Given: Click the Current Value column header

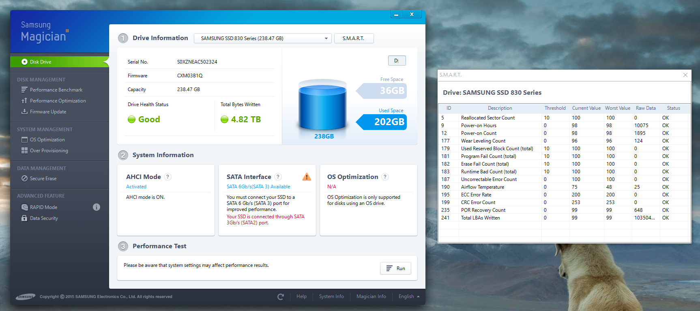Looking at the screenshot, I should [x=586, y=108].
